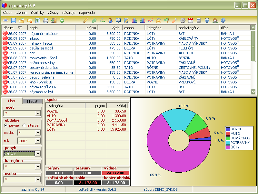Viewport: 258px width, 194px height.
Task: Open the osoba filter dropdown
Action: click(38, 180)
